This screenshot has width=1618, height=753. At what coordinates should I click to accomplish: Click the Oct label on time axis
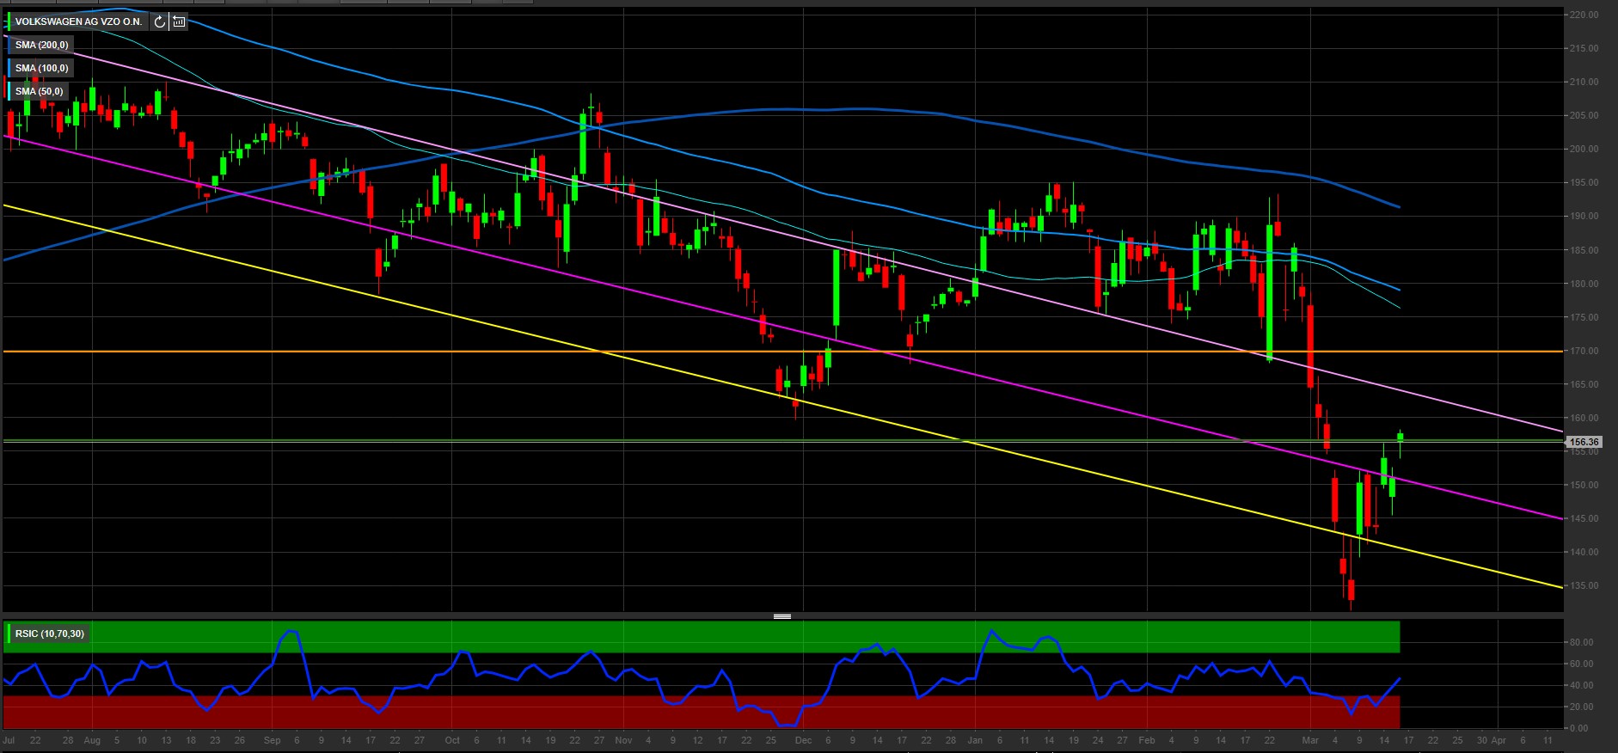pos(452,740)
